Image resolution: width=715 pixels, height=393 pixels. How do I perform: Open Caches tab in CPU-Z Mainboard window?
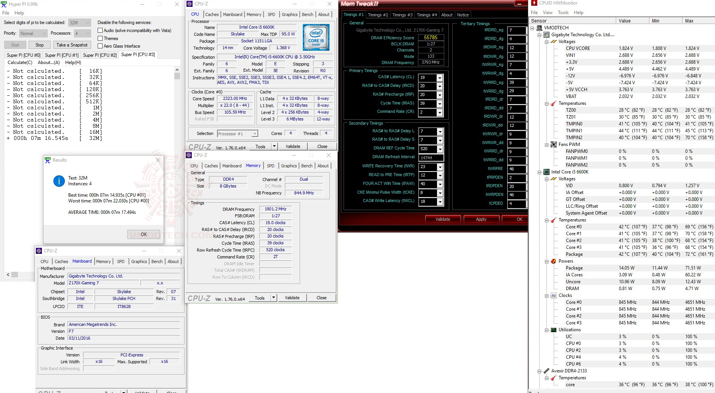(x=61, y=261)
